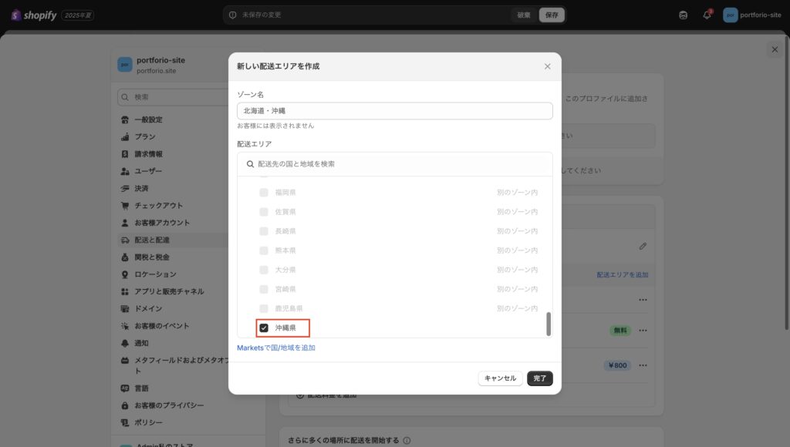Open three-dot menu next to ¥800 badge

pyautogui.click(x=643, y=365)
